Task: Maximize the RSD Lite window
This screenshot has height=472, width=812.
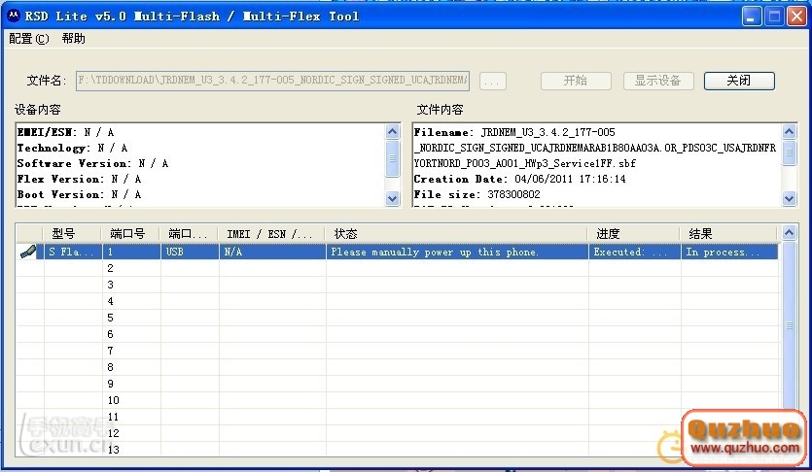Action: click(x=774, y=17)
